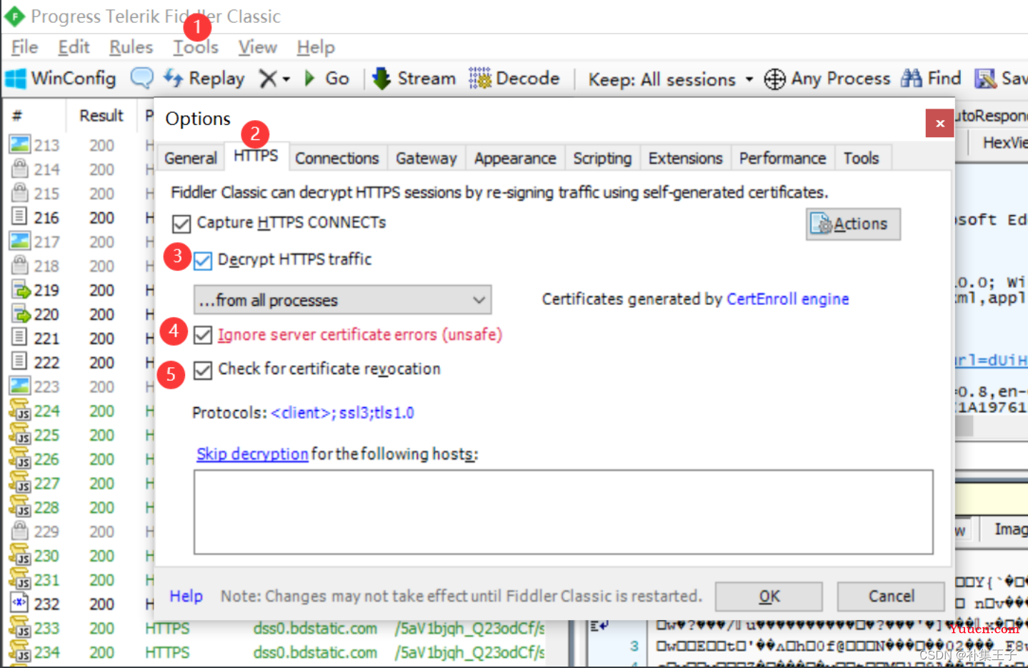Screen dimensions: 1028x668
Task: Select session number 227
Action: pos(46,484)
